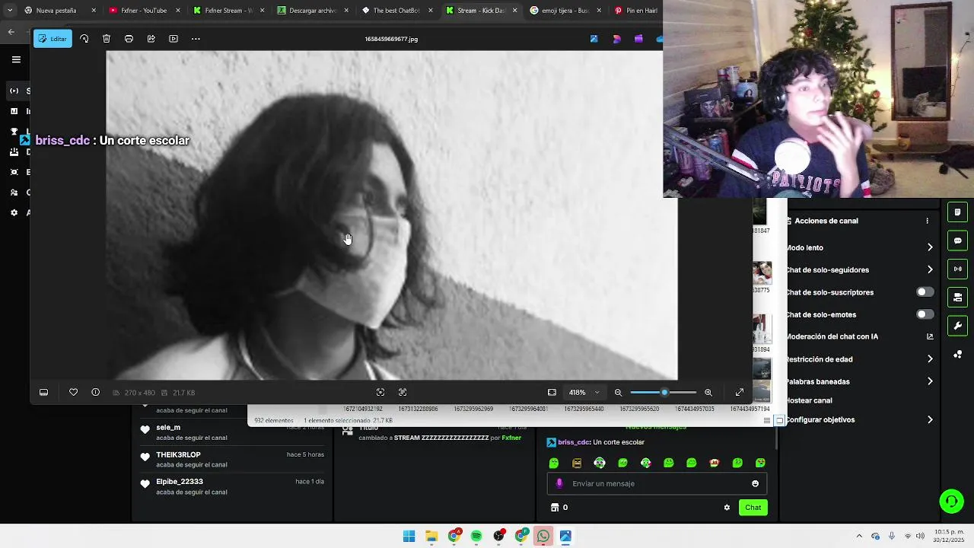The width and height of the screenshot is (974, 548).
Task: Open the Clipchamp icon in Photos toolbar
Action: click(x=638, y=39)
